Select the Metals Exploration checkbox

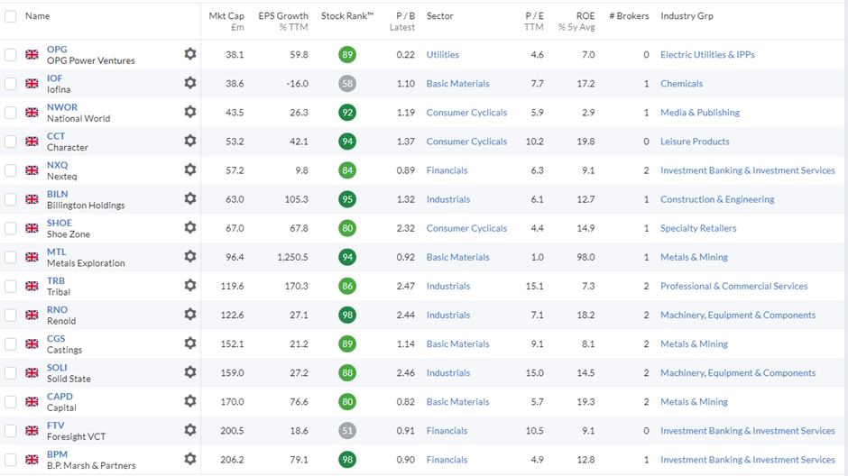[x=10, y=257]
